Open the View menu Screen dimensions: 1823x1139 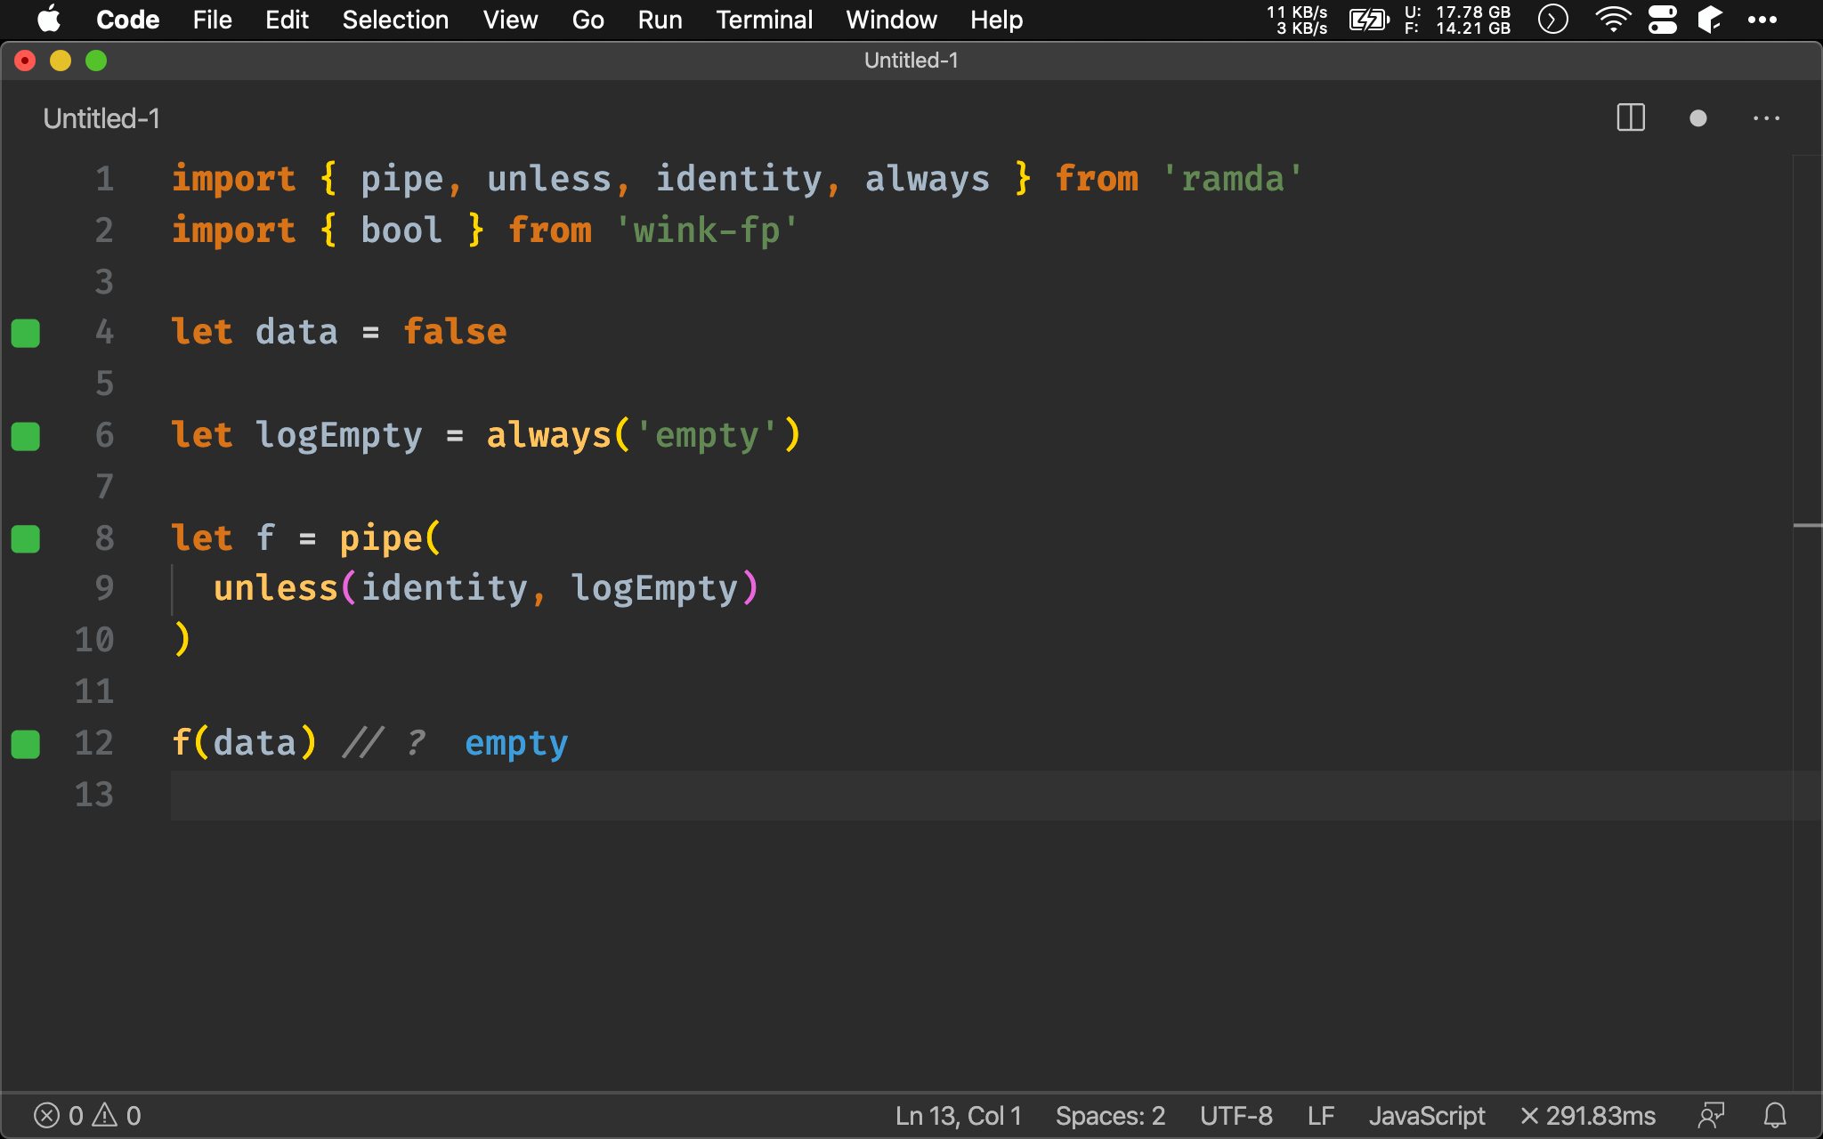coord(510,20)
